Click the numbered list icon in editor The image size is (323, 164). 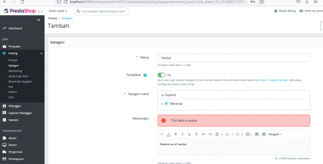(x=237, y=134)
